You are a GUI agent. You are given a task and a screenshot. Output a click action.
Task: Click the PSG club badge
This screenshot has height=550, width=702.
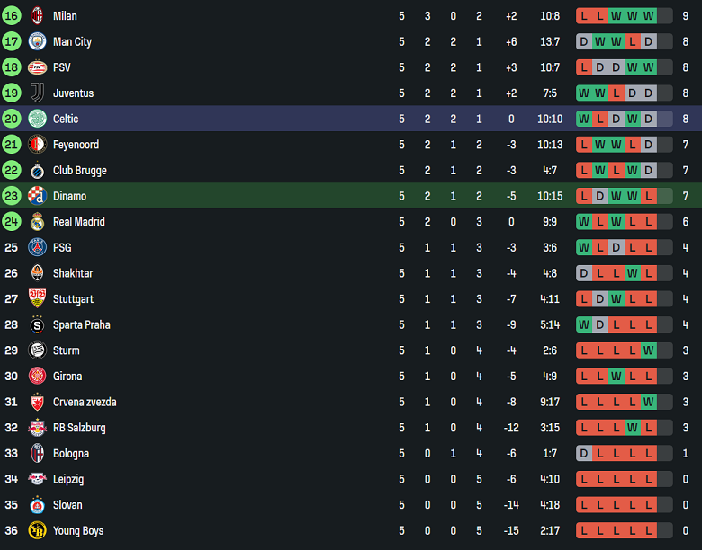(37, 247)
